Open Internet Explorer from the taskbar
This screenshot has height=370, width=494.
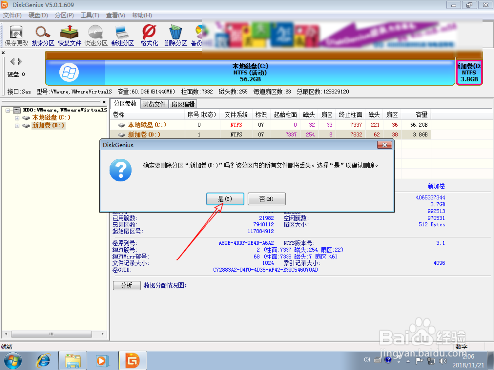43,361
